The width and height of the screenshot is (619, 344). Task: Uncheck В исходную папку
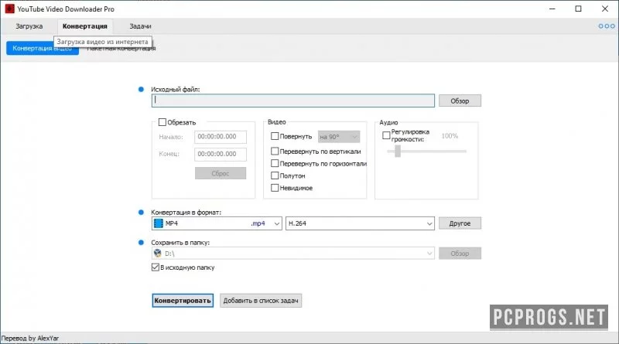coord(156,267)
